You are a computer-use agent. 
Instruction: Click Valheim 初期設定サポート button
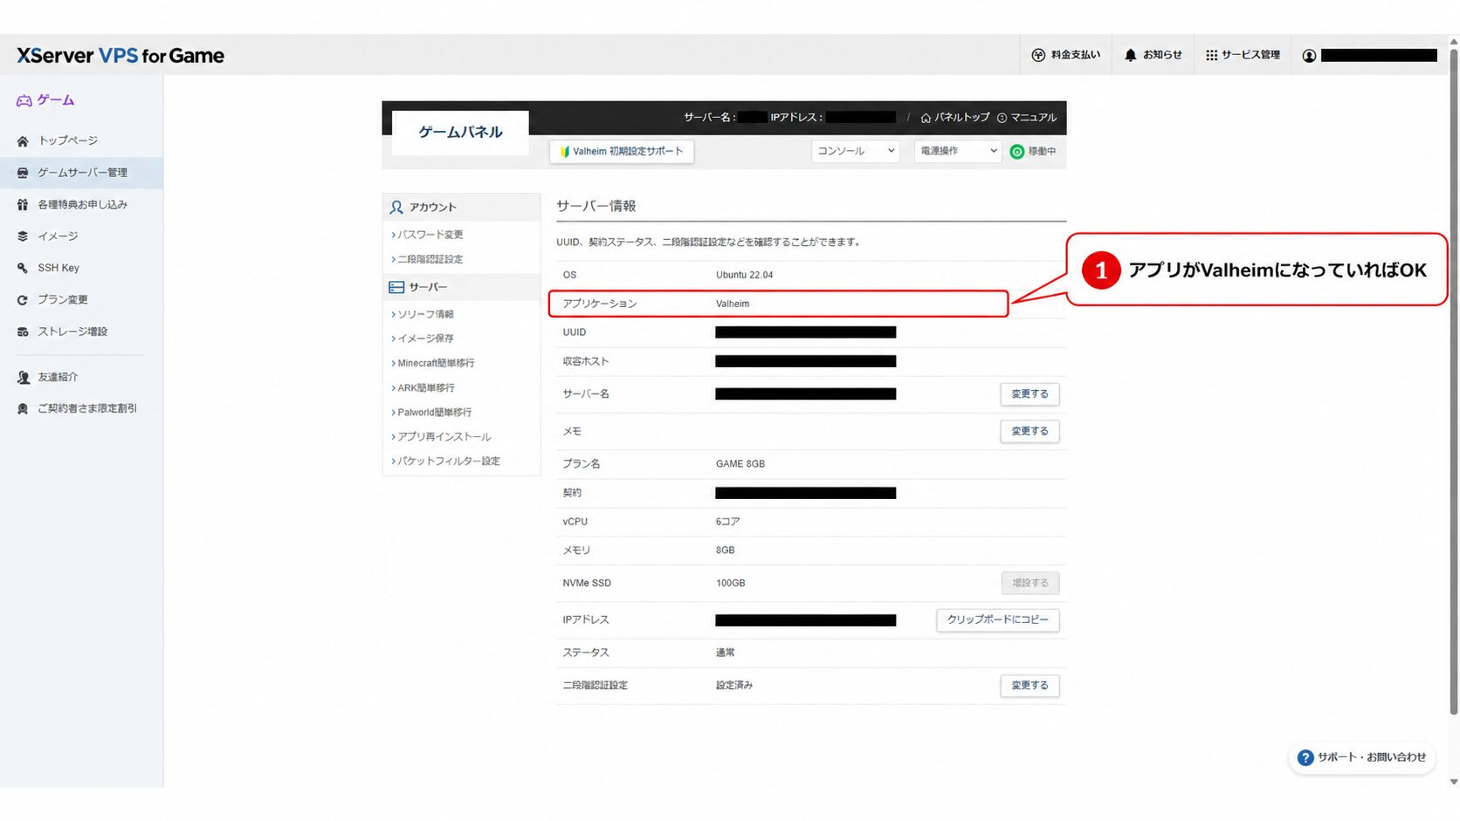click(622, 152)
